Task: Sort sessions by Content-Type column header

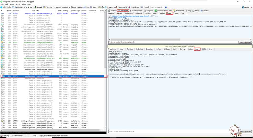Action: click(75, 11)
